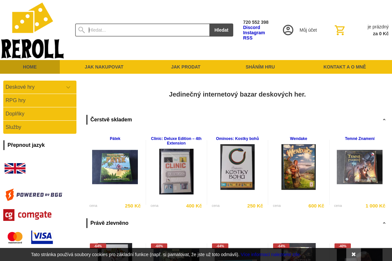Open the RPG hry category
This screenshot has width=392, height=261.
(40, 100)
